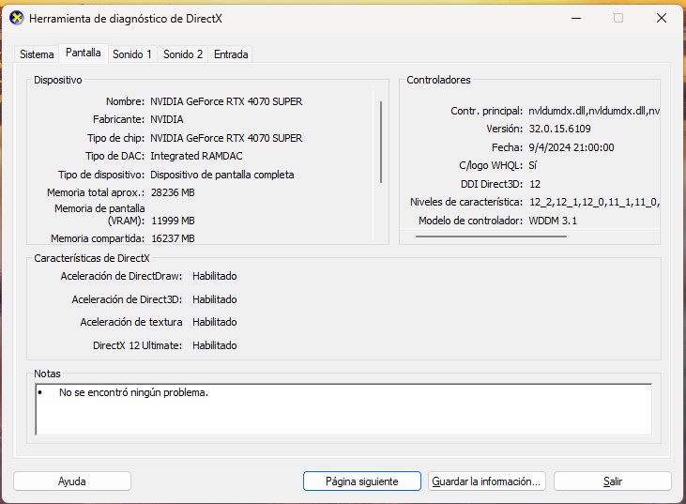Click the Ayuda button

coord(72,481)
